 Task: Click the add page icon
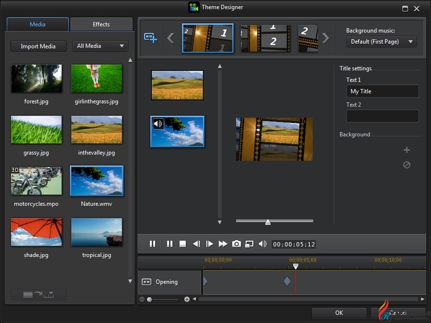pyautogui.click(x=150, y=38)
